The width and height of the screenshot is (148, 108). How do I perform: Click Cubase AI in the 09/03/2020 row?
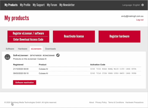pos(43,73)
